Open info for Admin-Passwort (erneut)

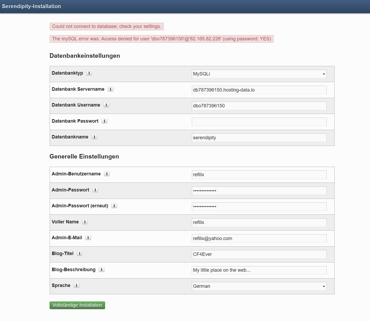coord(114,206)
